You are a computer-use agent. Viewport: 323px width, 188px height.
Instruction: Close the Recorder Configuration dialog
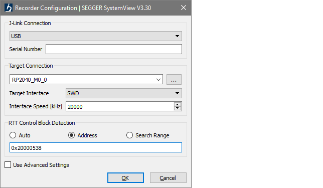[x=184, y=8]
